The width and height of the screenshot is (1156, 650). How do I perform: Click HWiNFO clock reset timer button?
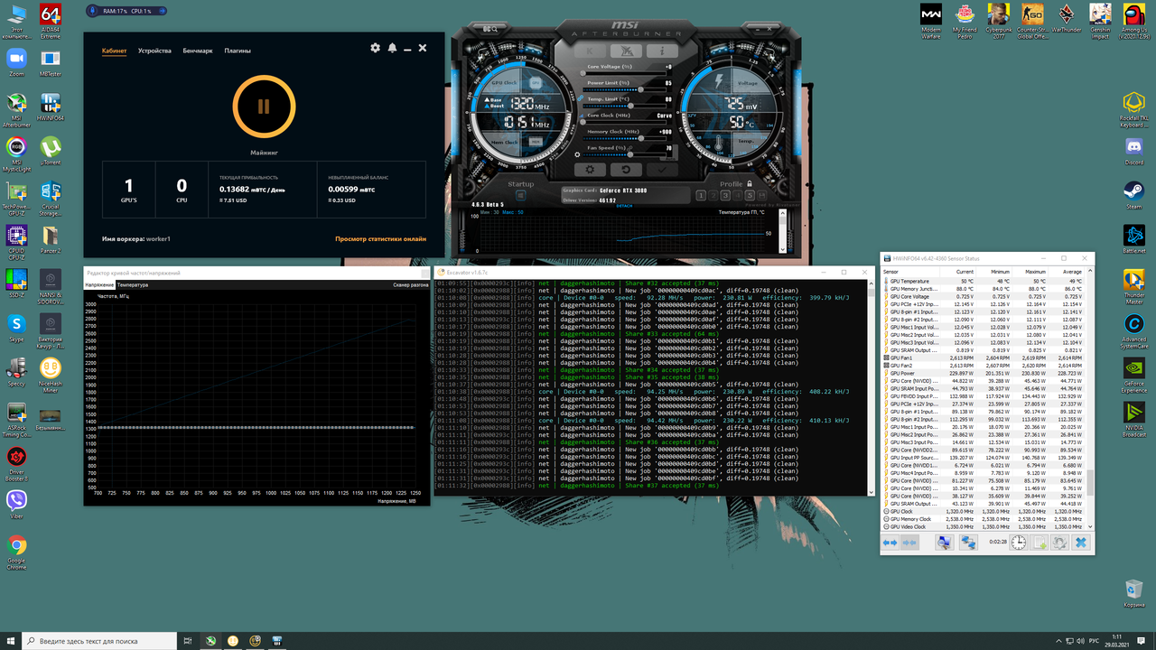pos(1018,543)
